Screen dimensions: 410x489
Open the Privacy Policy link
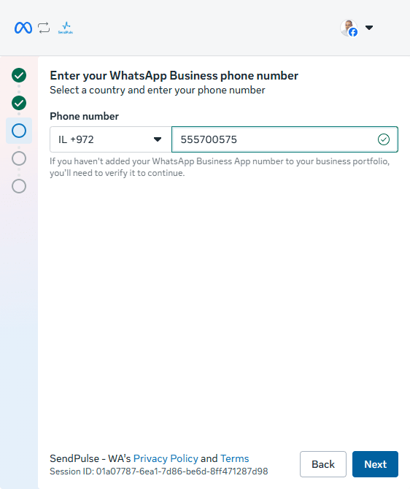[x=166, y=458]
